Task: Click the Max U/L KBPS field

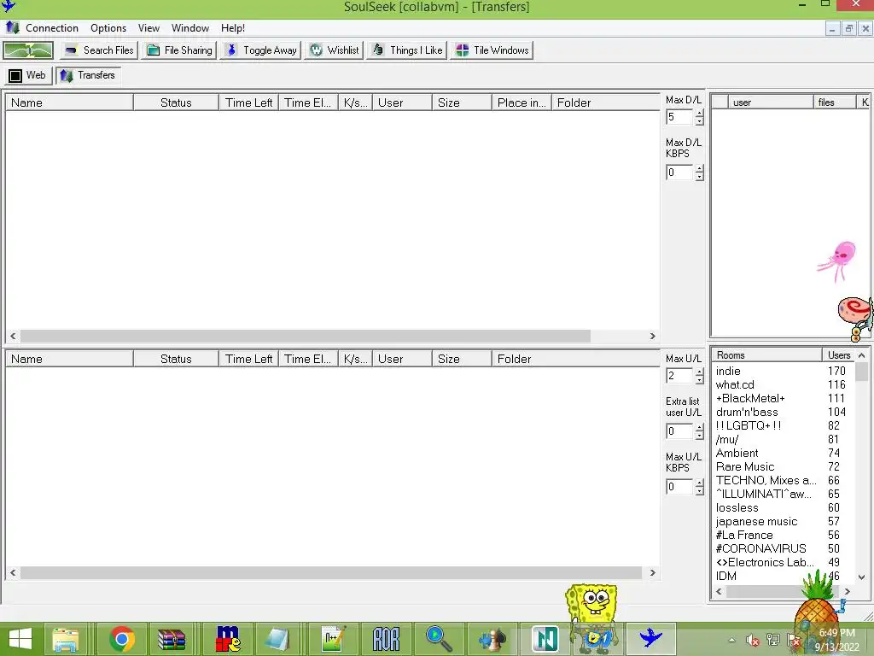Action: point(679,486)
